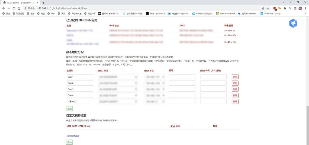Open the 百度一下 bookmark
This screenshot has width=309, height=145.
pyautogui.click(x=90, y=13)
